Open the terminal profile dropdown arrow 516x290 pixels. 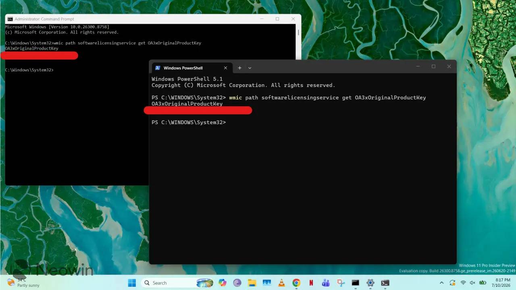[250, 68]
